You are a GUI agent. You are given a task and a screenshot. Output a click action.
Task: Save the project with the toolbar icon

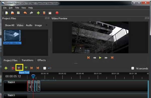click(18, 13)
